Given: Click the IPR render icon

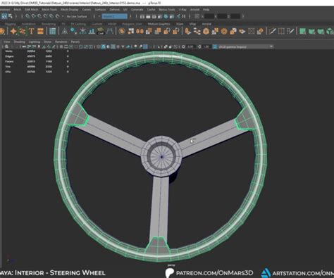Looking at the screenshot, I should tap(154, 16).
